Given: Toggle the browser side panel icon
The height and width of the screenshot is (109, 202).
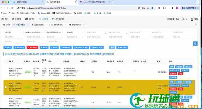Looking at the screenshot, I should 172,8.
